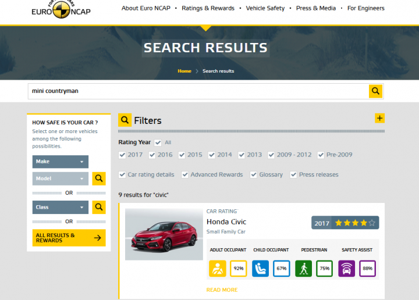
Task: Toggle the Press releases checkbox
Action: pos(293,174)
